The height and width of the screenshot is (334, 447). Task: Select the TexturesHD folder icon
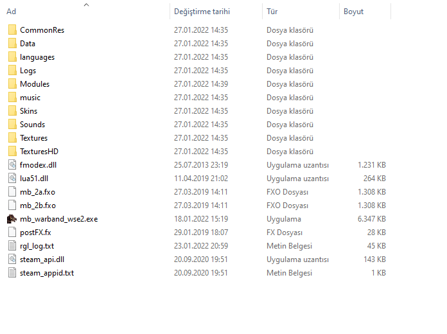tap(12, 152)
